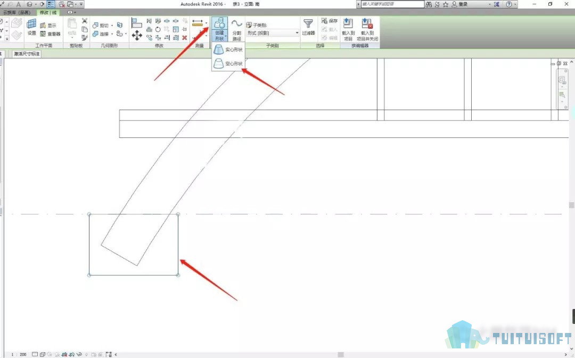575x358 pixels.
Task: Click the 登录 sign-in button
Action: click(x=460, y=4)
